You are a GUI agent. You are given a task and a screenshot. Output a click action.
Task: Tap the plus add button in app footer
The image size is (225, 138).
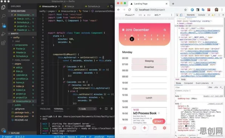(x=145, y=128)
